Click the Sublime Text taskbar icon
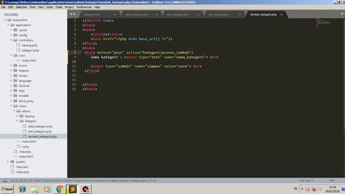The image size is (345, 194). tap(73, 189)
